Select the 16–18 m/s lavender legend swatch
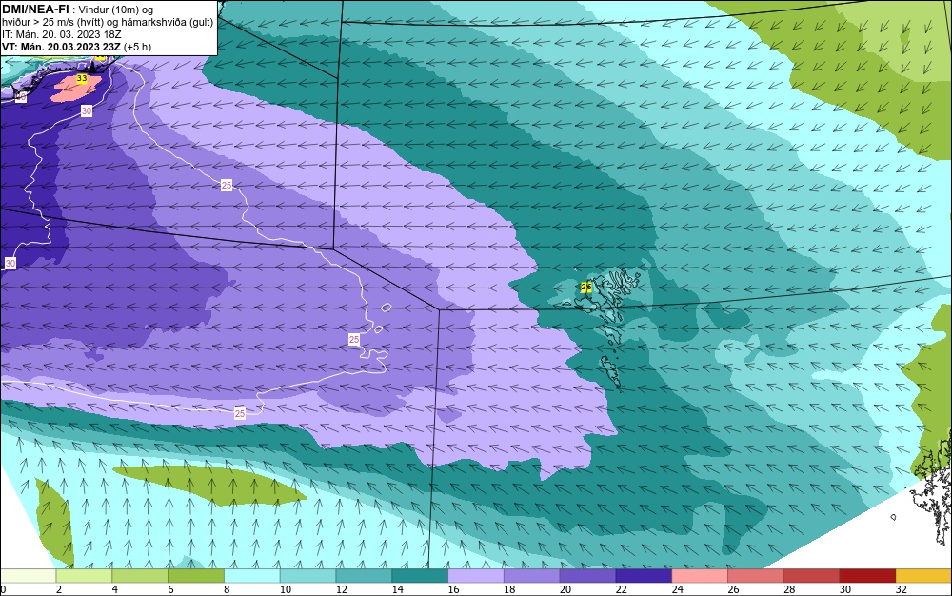 (476, 576)
